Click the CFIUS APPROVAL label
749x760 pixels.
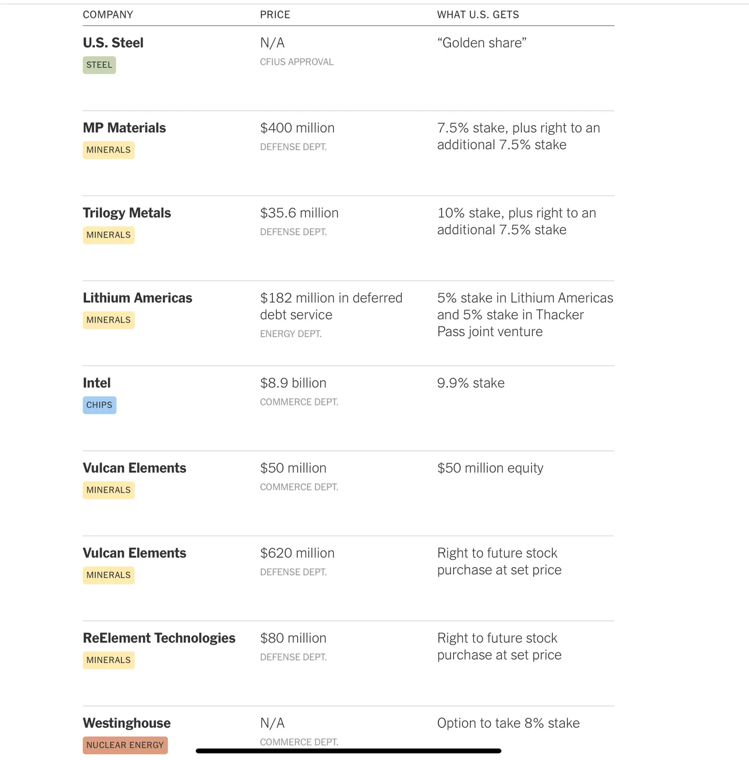pos(296,62)
